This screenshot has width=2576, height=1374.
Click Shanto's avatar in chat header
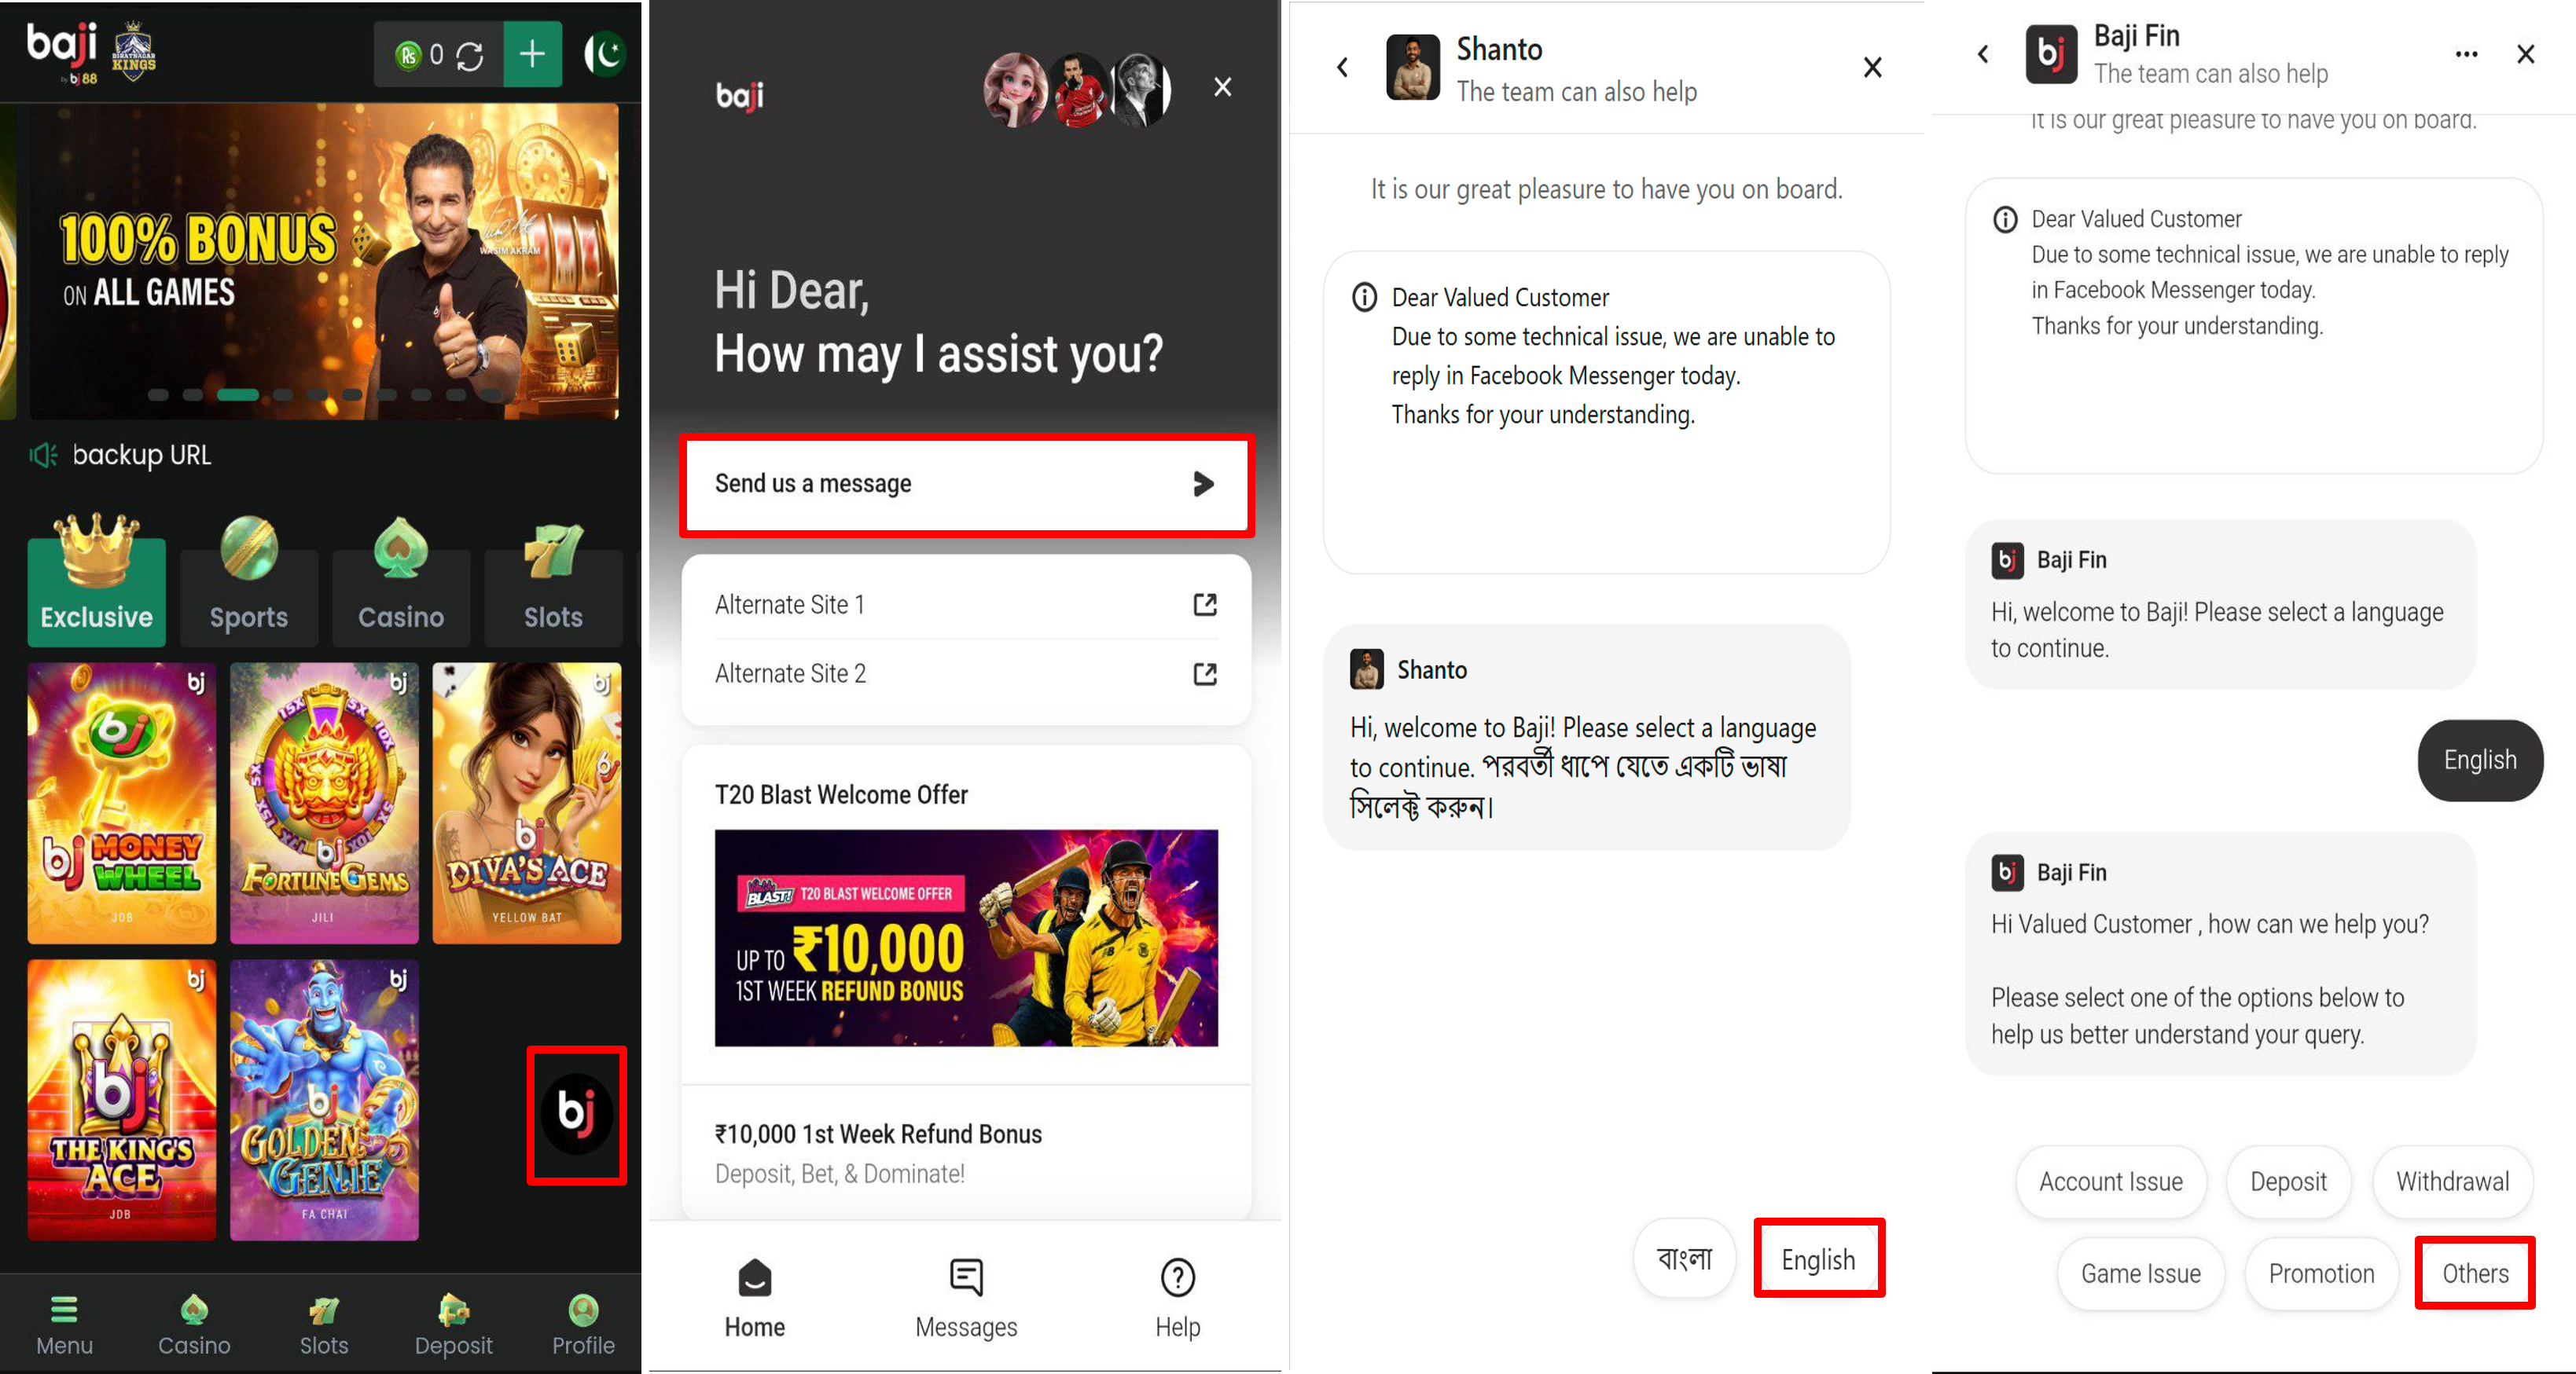click(x=1413, y=67)
